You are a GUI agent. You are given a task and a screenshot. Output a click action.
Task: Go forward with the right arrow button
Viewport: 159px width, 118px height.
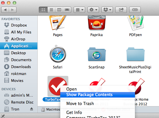point(12,10)
